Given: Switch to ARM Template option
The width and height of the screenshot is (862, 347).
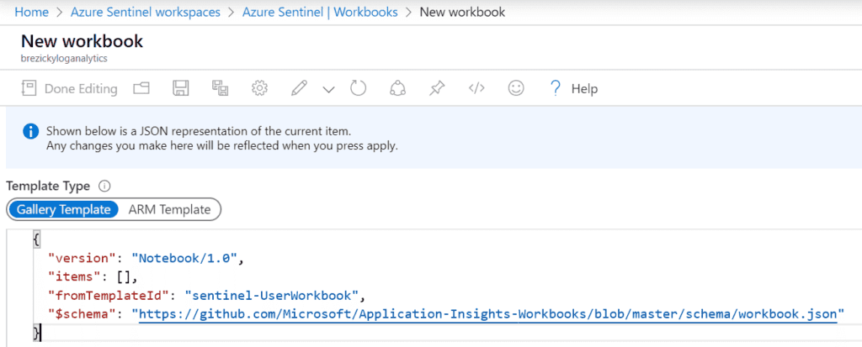Looking at the screenshot, I should click(169, 209).
